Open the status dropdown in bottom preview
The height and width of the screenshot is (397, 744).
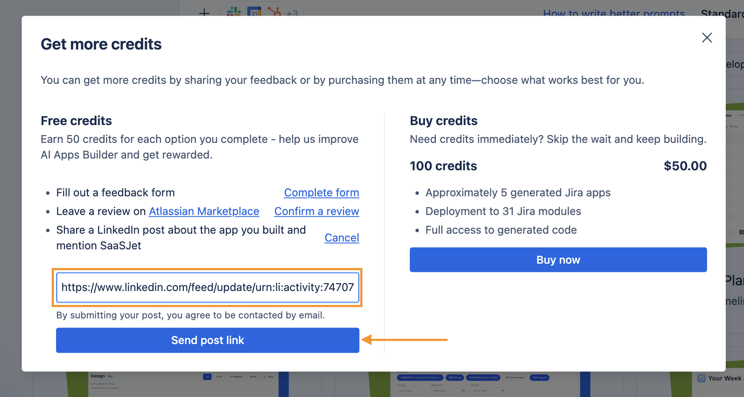[412, 391]
